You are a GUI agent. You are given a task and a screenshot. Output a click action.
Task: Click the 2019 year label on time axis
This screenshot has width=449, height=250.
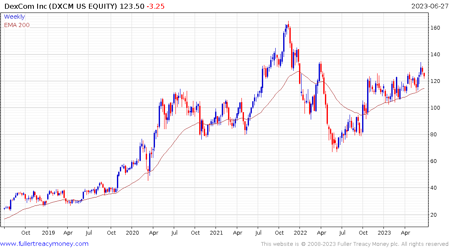pos(48,232)
